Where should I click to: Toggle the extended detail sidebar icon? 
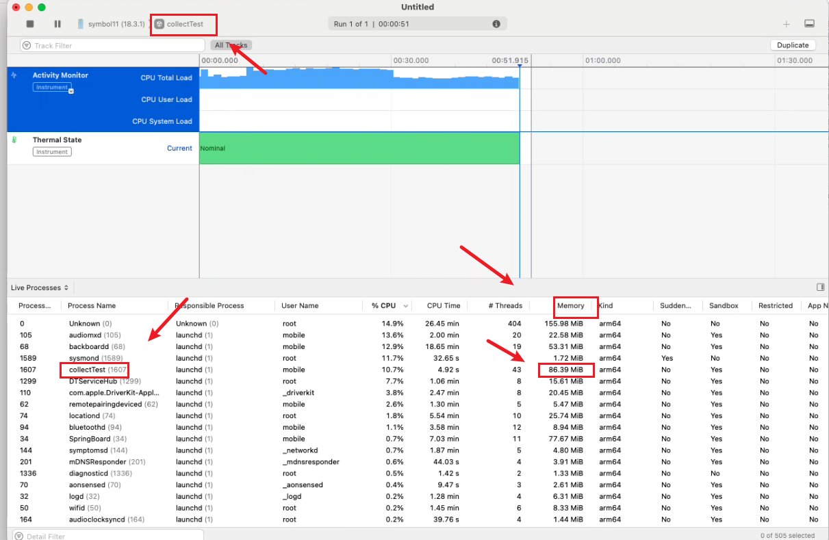(821, 287)
